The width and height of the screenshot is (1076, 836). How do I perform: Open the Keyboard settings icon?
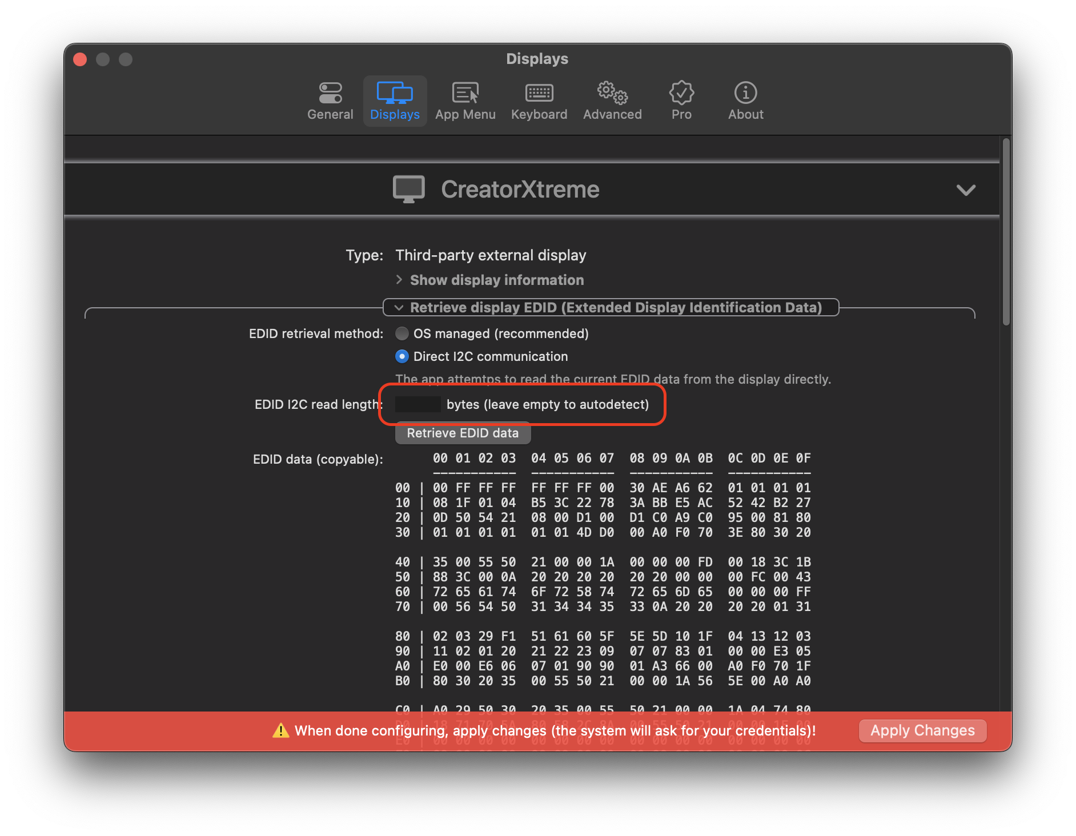(x=539, y=93)
